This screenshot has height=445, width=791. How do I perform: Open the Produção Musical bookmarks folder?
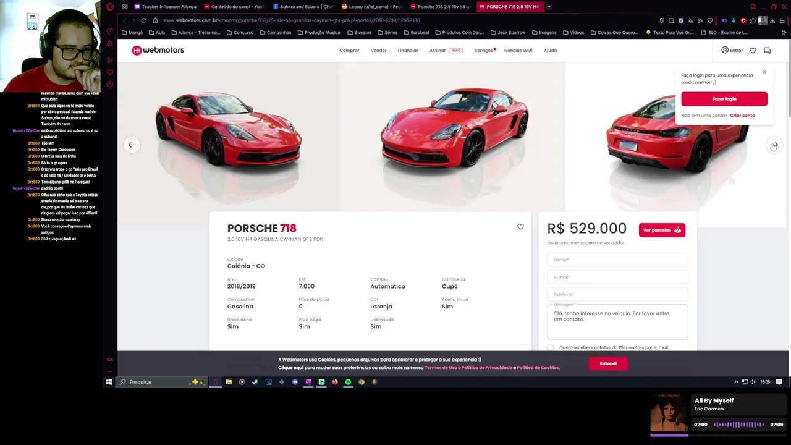319,32
